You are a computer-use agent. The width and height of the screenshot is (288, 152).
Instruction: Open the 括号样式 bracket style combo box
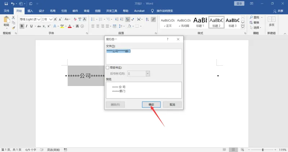tap(139, 73)
